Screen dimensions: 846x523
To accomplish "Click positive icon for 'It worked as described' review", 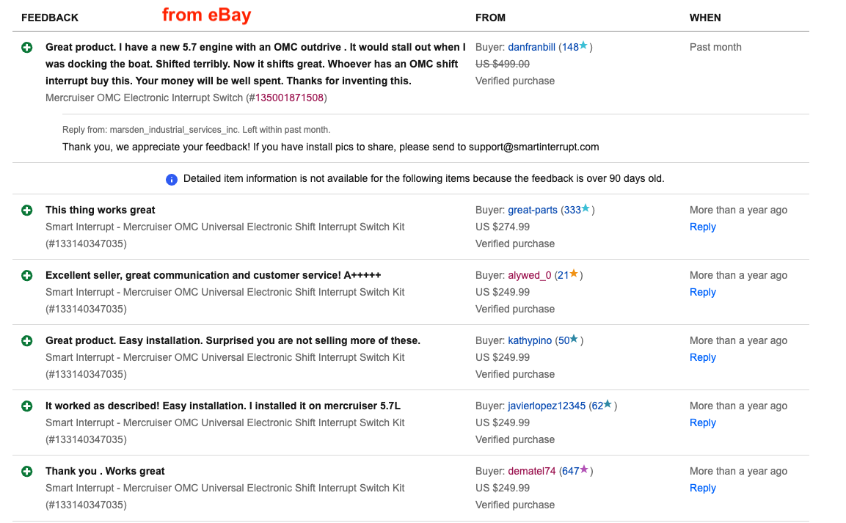I will (x=27, y=406).
